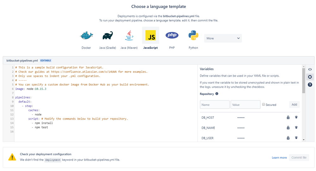Click the Commit file button
316x171 pixels.
(299, 157)
